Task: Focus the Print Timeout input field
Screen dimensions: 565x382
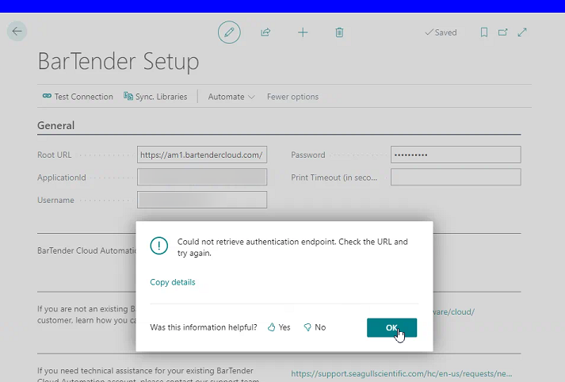Action: 456,177
